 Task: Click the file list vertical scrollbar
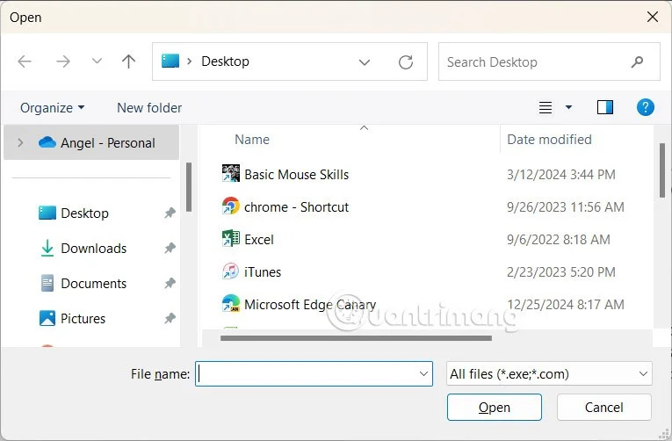[x=662, y=170]
